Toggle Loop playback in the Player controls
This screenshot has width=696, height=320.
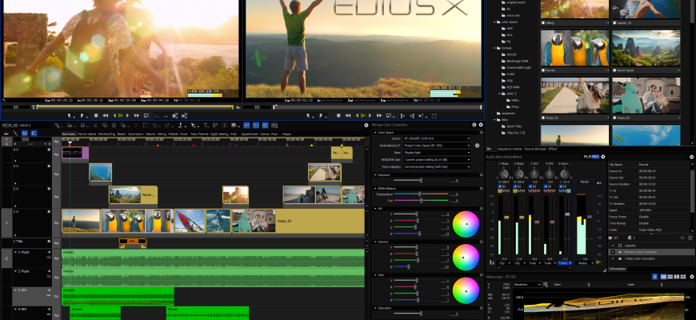click(146, 115)
